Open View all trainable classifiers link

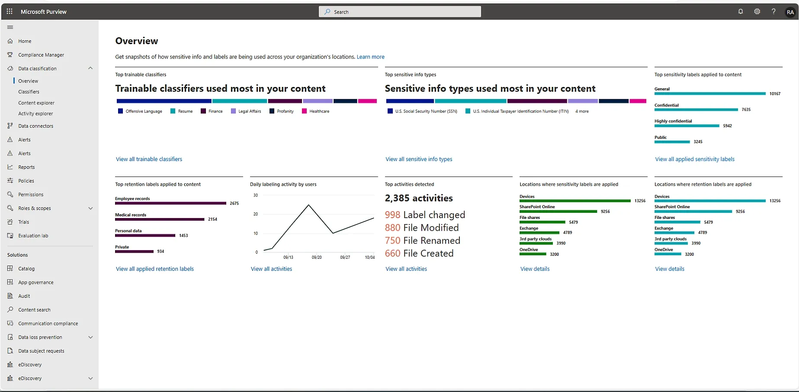(149, 159)
